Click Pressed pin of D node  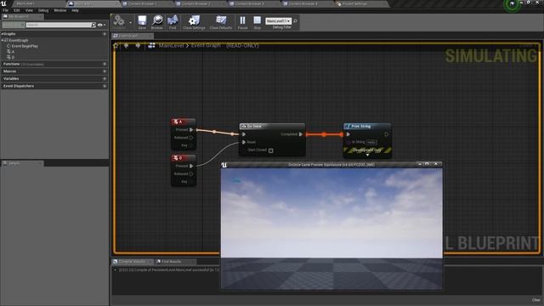coord(191,167)
